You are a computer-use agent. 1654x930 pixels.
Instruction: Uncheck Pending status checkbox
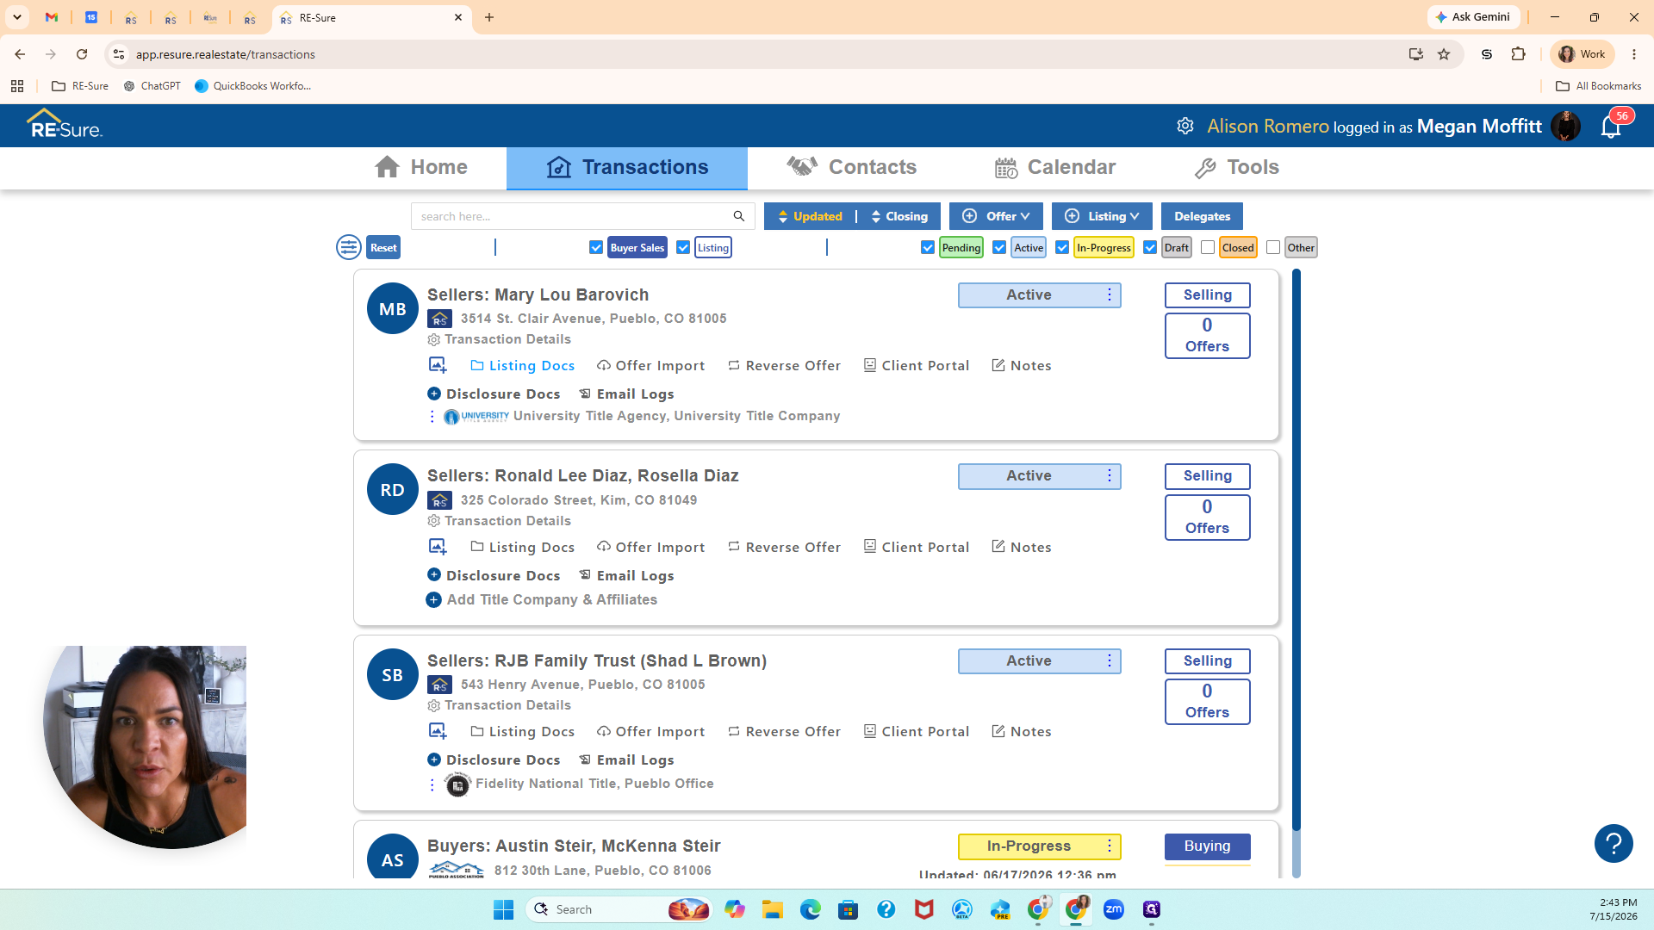(928, 247)
